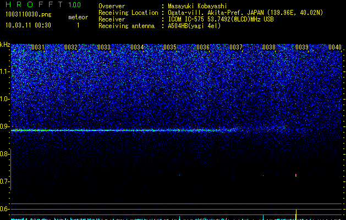This screenshot has height=220, width=346.
Task: Click the kHz axis unit label
Action: 5,45
